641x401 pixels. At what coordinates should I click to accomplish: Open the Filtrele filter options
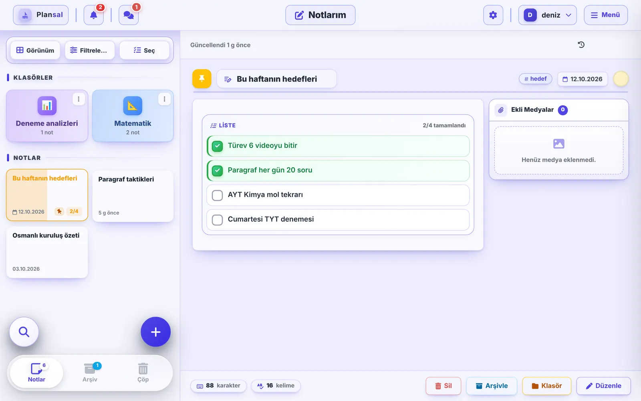pyautogui.click(x=90, y=50)
